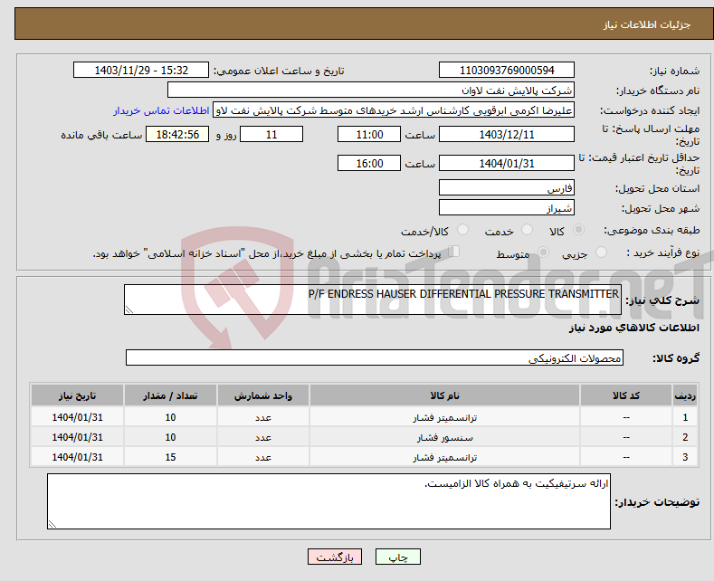
Task: Click the resize handle of buyer notes textarea
Action: (x=52, y=525)
